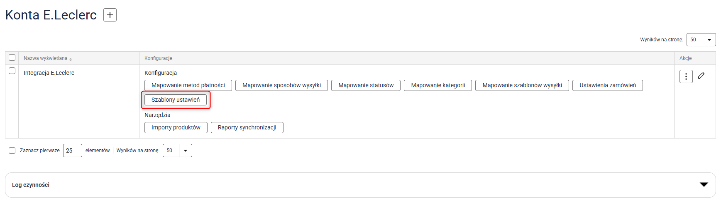Screen dimensions: 721x203
Task: Enable the Zaznacz pierwsze checkbox
Action: [x=12, y=150]
